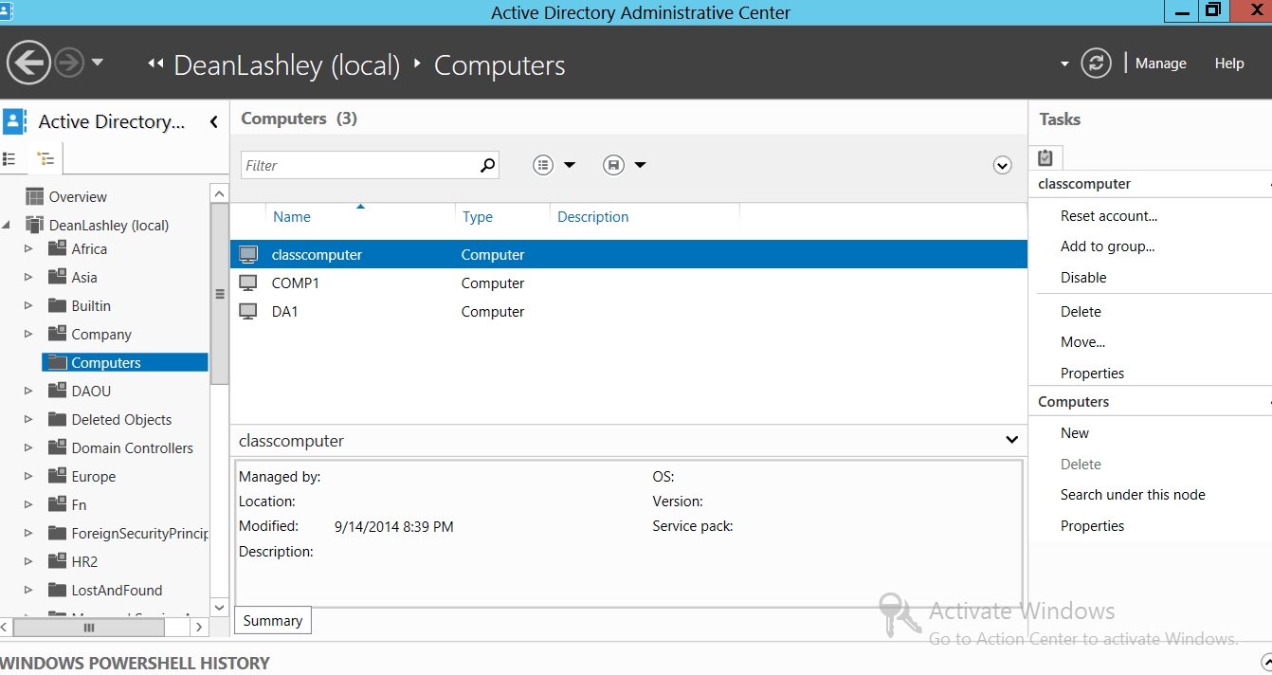Select the DA1 computer row
The width and height of the screenshot is (1272, 675).
coord(628,311)
